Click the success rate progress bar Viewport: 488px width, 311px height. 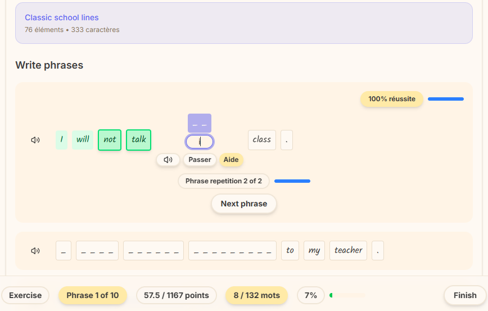[446, 99]
